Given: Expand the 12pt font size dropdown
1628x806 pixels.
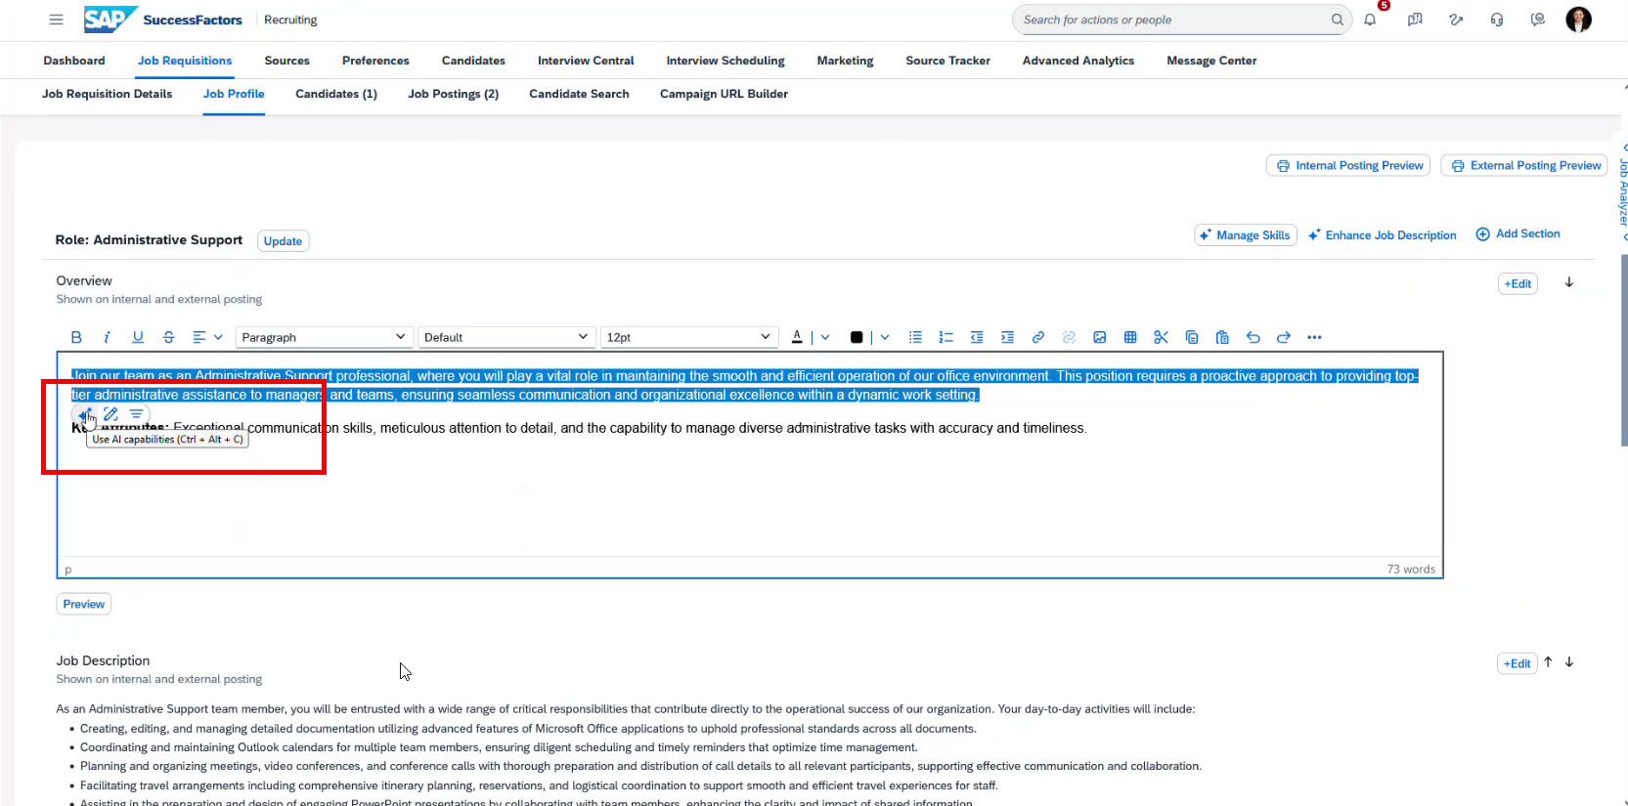Looking at the screenshot, I should pos(688,337).
